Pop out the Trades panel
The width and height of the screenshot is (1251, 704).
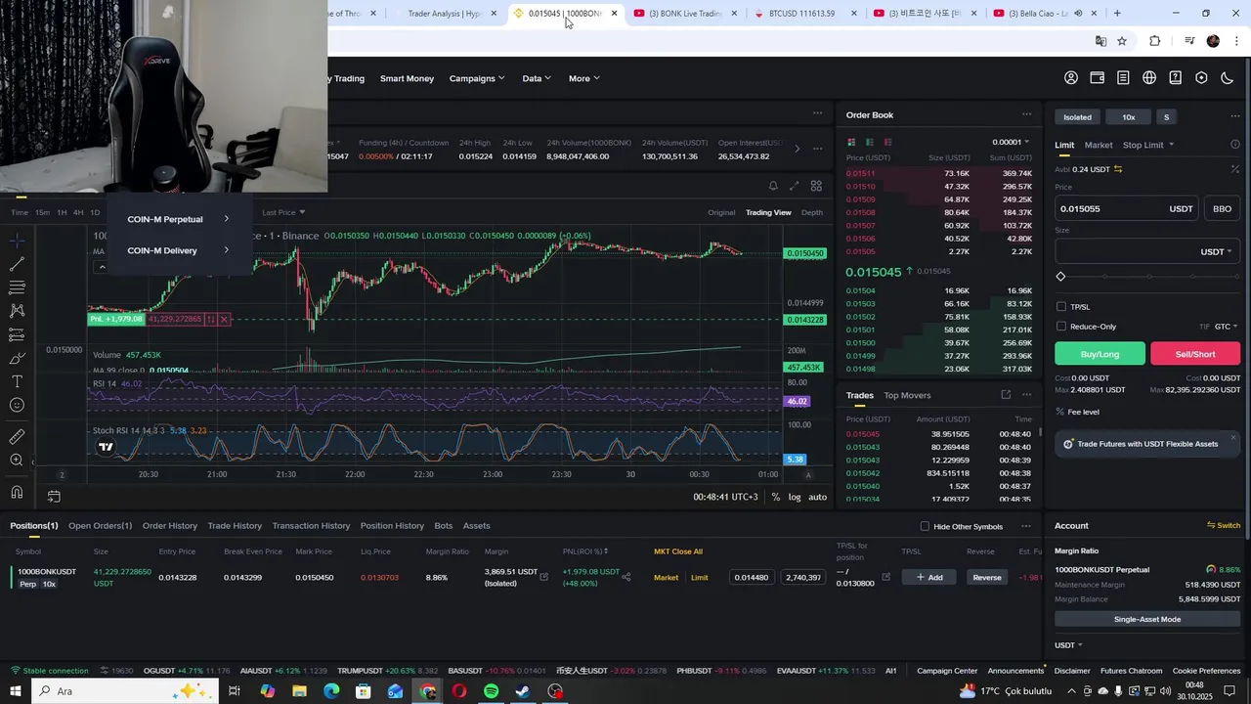click(1006, 395)
